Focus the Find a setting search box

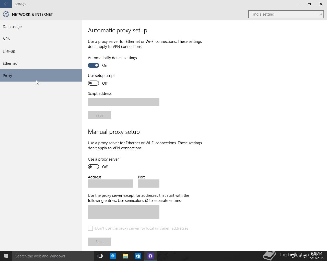tap(286, 14)
